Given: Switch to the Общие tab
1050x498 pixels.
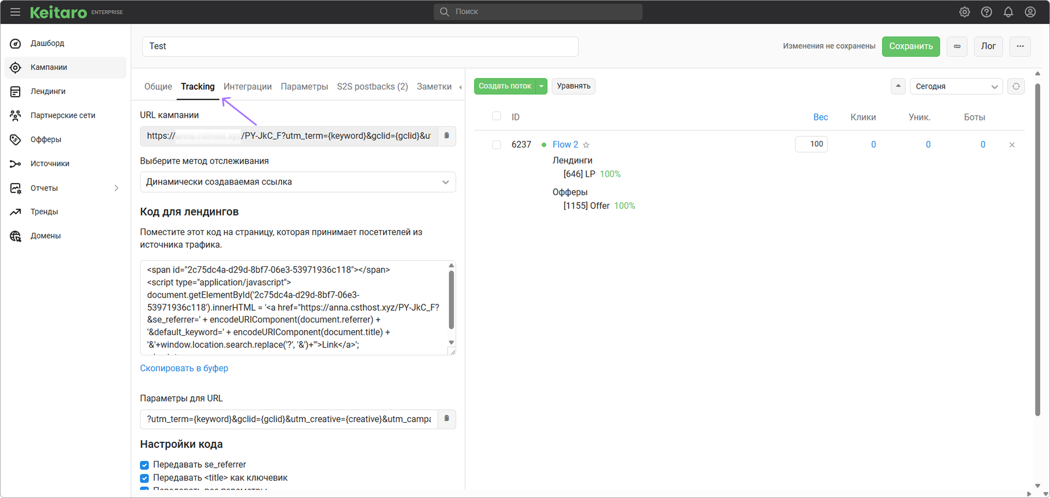Looking at the screenshot, I should pos(158,86).
